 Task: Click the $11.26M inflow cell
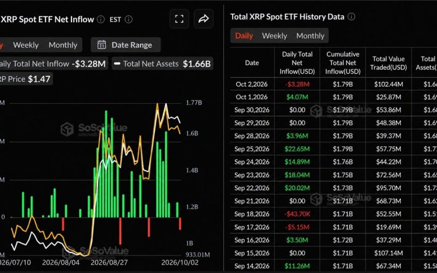297,266
